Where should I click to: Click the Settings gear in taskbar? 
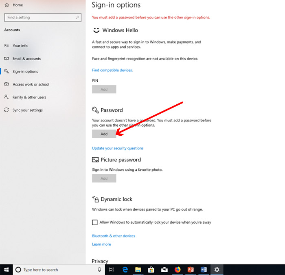click(217, 270)
